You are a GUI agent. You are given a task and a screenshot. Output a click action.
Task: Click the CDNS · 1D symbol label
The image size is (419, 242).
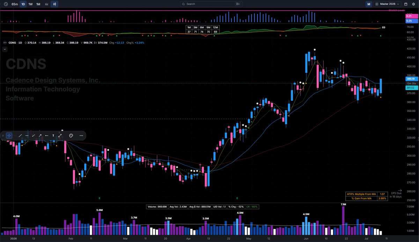[15, 43]
